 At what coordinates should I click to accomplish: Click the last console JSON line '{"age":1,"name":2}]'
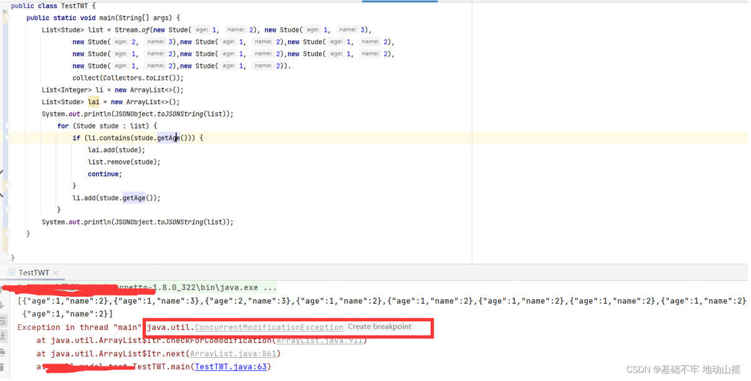point(67,314)
